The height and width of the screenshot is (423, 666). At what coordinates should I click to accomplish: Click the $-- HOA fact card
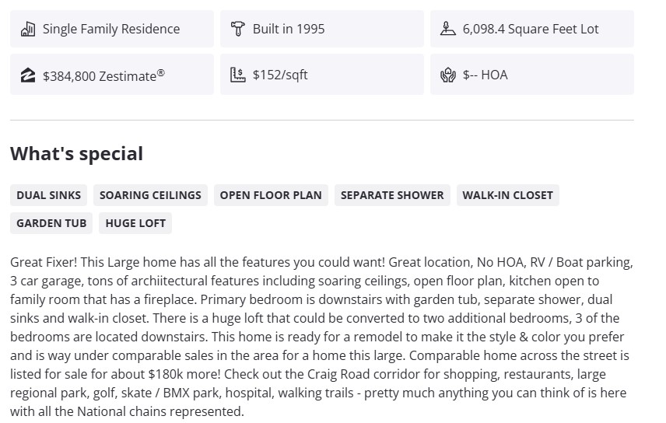[531, 75]
